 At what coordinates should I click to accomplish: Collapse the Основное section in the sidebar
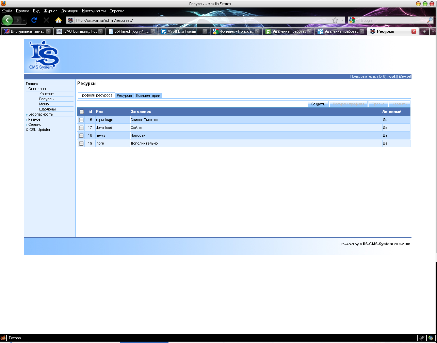26,89
